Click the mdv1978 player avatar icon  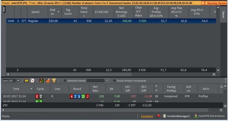pos(196,116)
